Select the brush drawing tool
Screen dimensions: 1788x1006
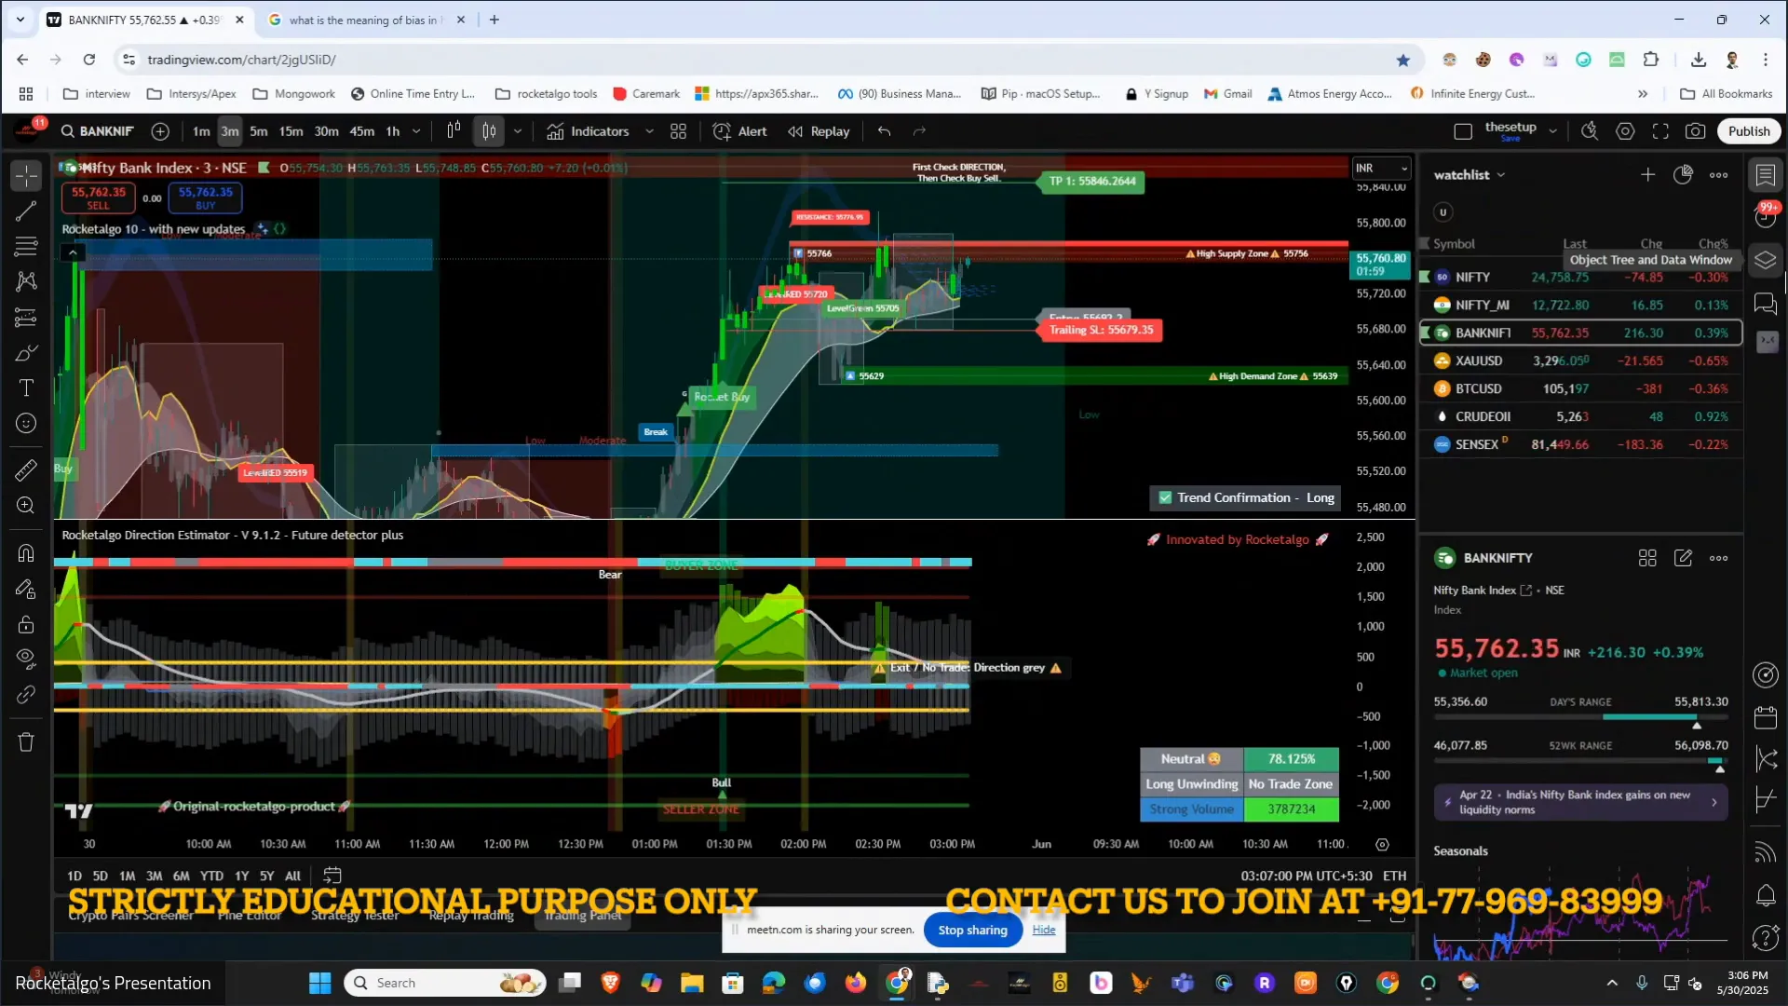26,353
